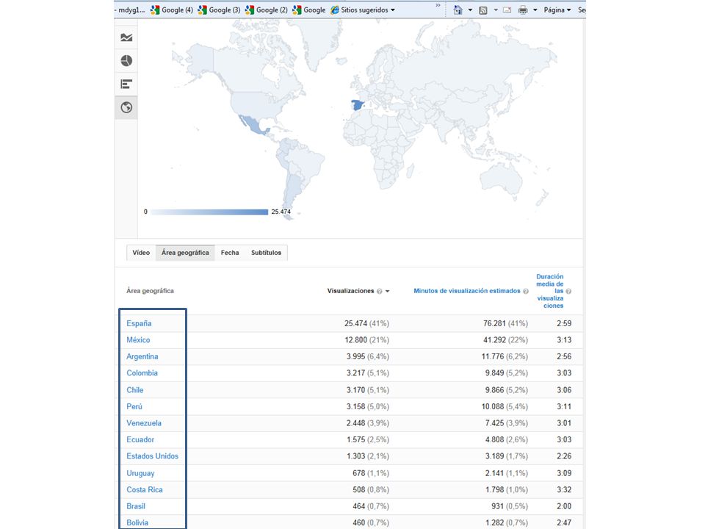The width and height of the screenshot is (705, 529).
Task: Expand the home button dropdown arrow
Action: tap(470, 10)
